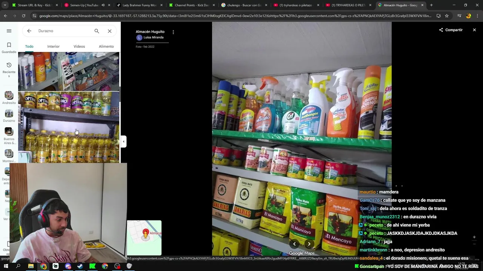Screen dimensions: 483x271
Task: Select the Andresito recent place
Action: 9,98
